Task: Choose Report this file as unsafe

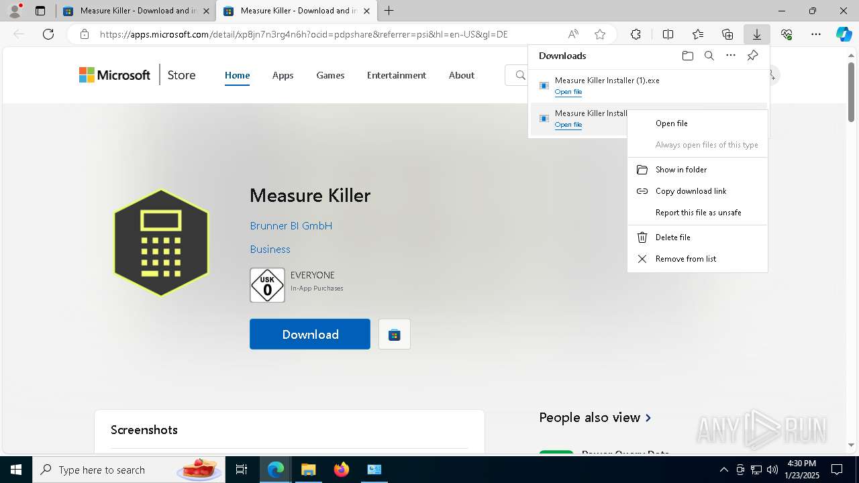Action: pos(697,213)
